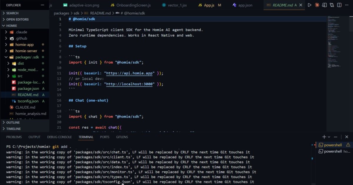The width and height of the screenshot is (353, 185).
Task: Click the npm icon beside package-loc...
Action: pyautogui.click(x=14, y=83)
